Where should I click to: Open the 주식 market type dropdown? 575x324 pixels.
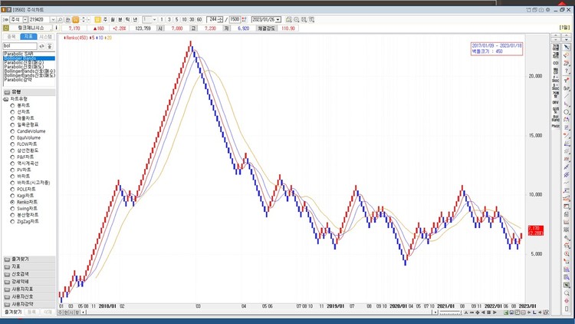pos(25,19)
